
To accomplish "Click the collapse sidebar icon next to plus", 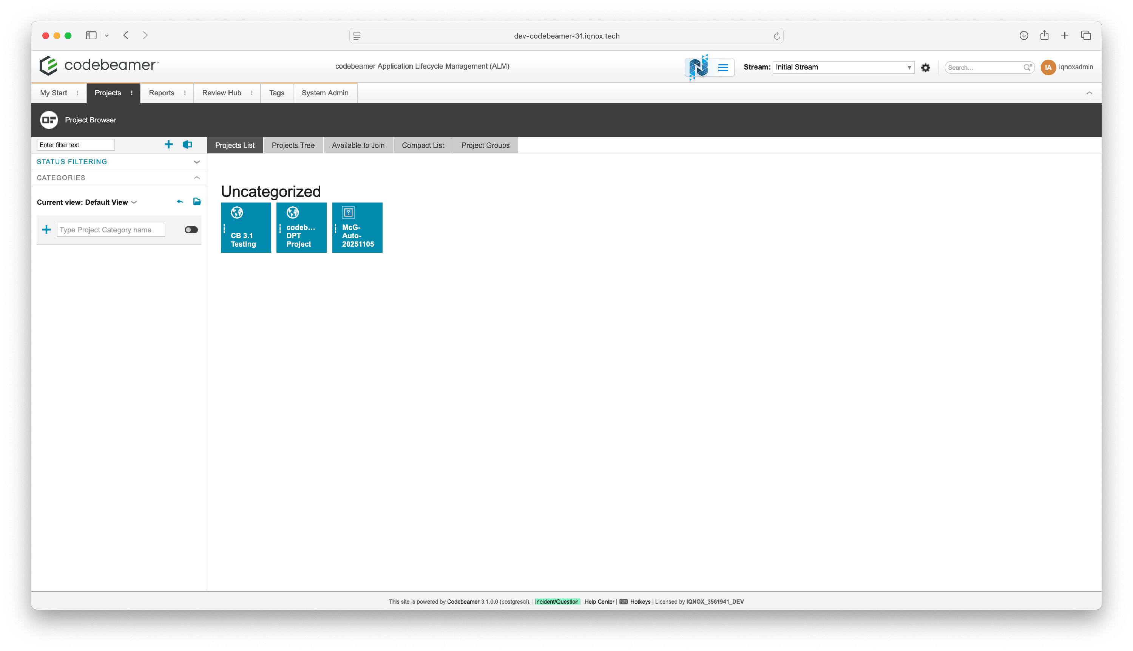I will 187,144.
